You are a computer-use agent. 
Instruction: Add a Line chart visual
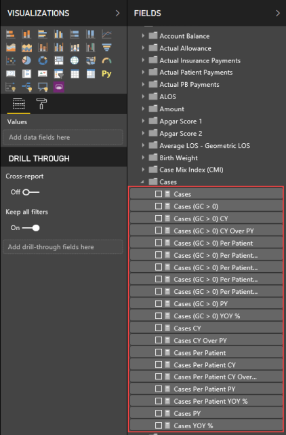click(106, 34)
